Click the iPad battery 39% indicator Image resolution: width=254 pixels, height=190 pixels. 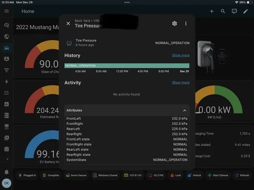click(x=246, y=2)
